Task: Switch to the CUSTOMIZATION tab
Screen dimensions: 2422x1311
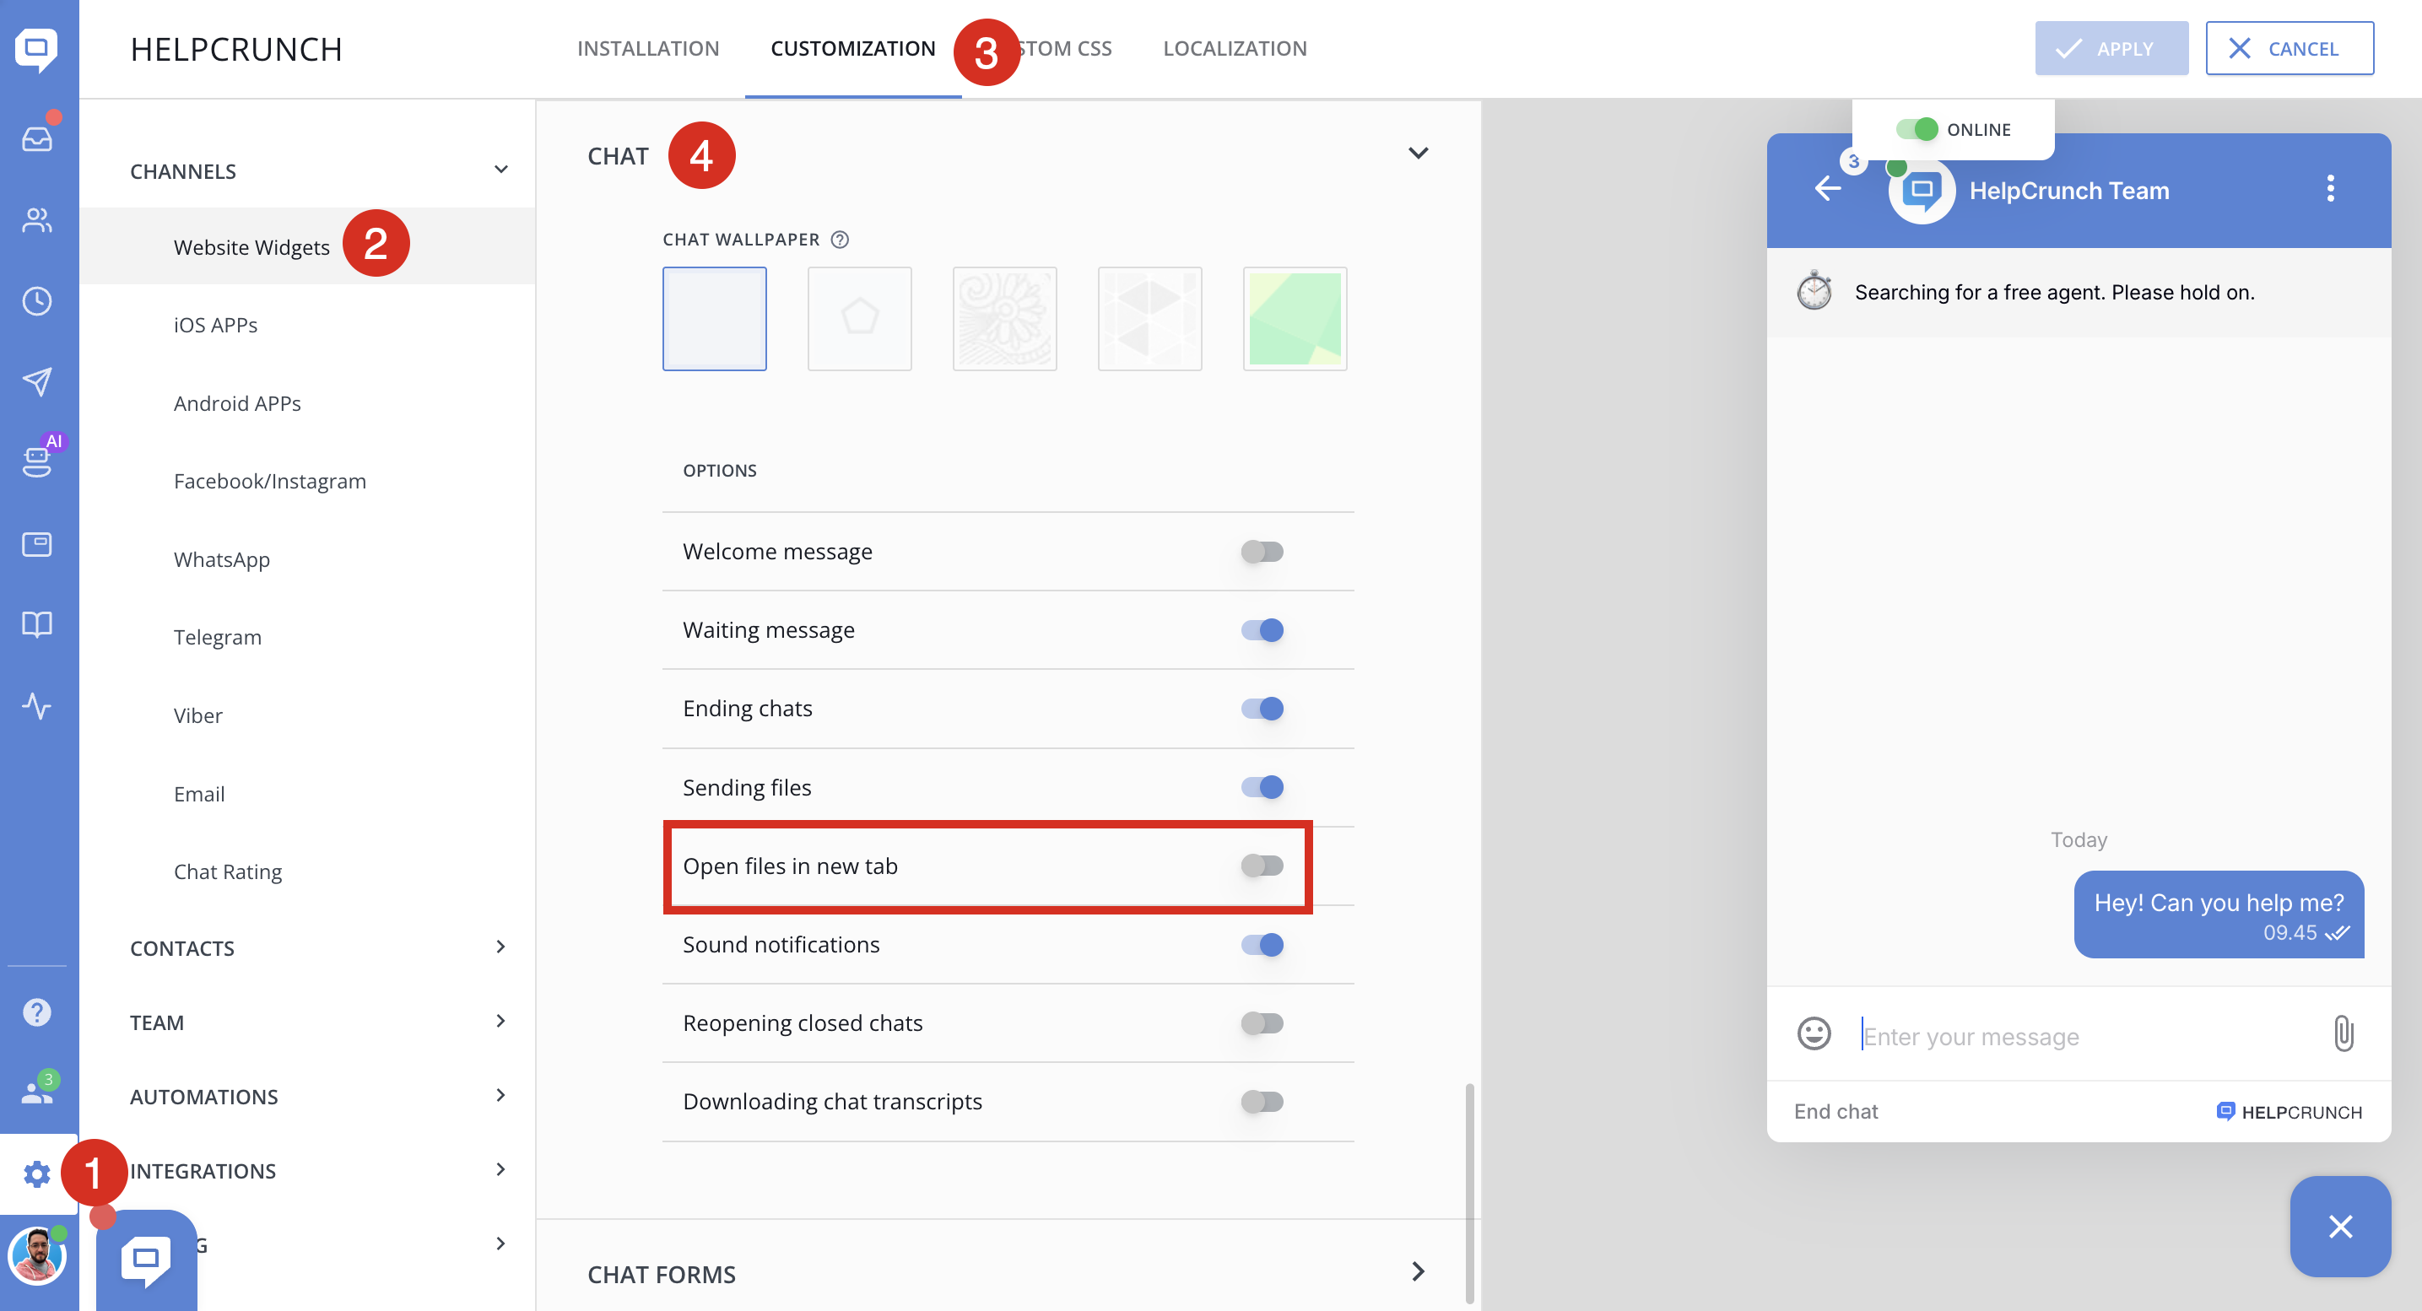Action: 853,48
